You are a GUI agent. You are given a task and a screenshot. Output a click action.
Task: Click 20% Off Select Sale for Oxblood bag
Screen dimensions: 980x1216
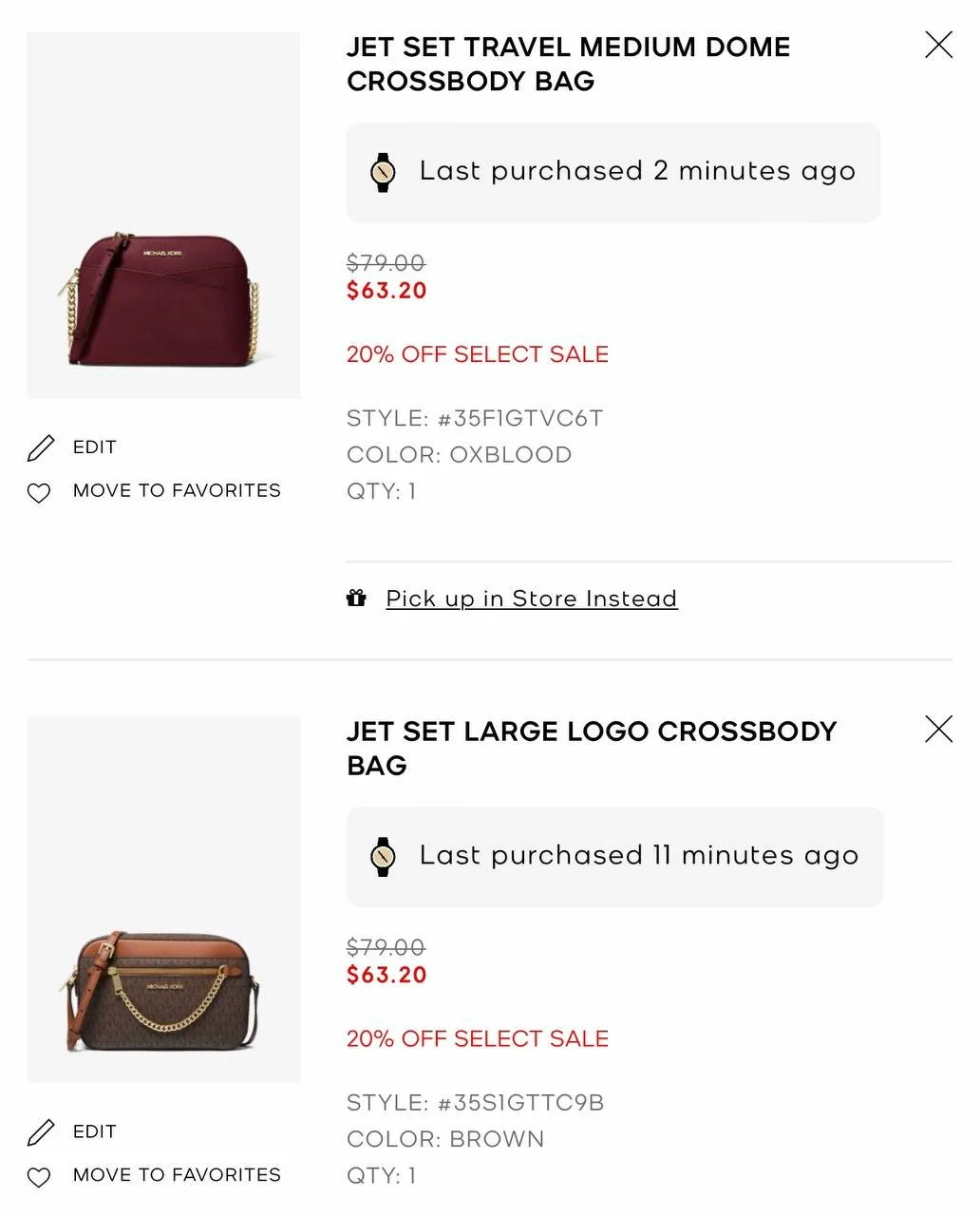(x=477, y=354)
